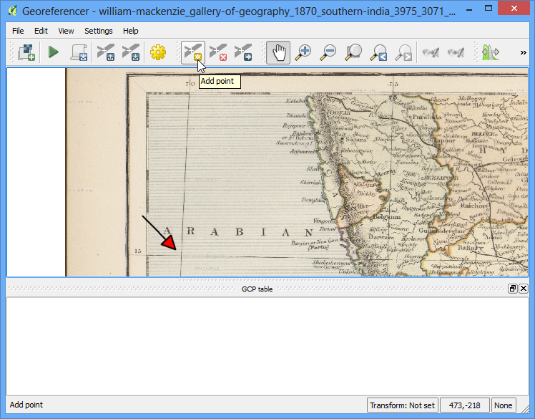Open the Settings menu

[99, 31]
